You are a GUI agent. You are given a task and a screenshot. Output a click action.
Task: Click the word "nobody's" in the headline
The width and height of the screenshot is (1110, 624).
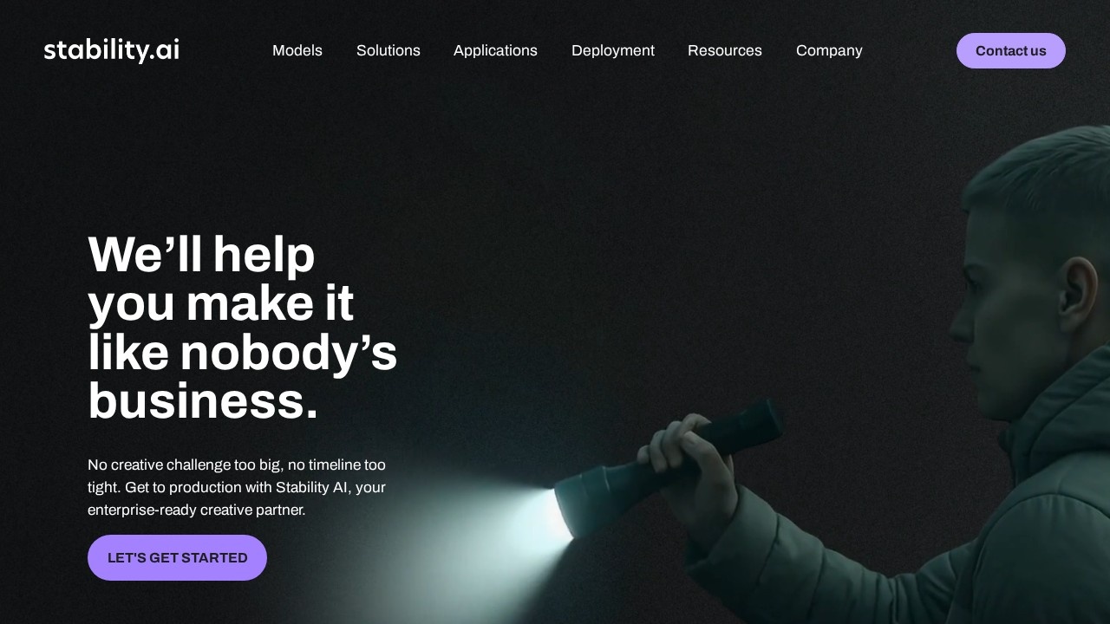click(x=289, y=354)
